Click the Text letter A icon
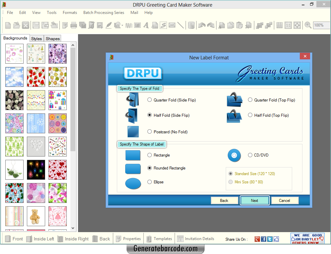 pyautogui.click(x=146, y=25)
